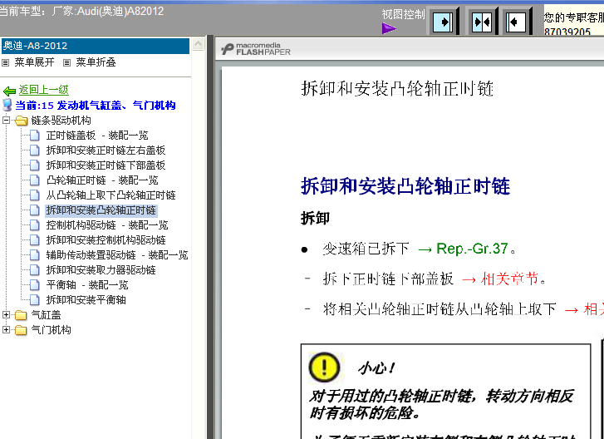Screen dimensions: 604x439
Task: Click the first view control button with right arrow
Action: pyautogui.click(x=444, y=21)
